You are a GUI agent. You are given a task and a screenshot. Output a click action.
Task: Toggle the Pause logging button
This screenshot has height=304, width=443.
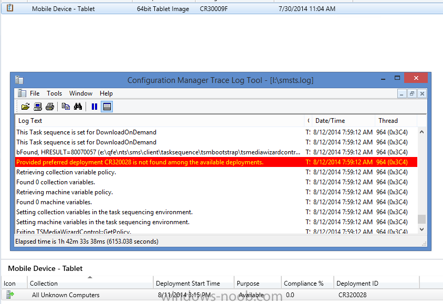tap(94, 107)
